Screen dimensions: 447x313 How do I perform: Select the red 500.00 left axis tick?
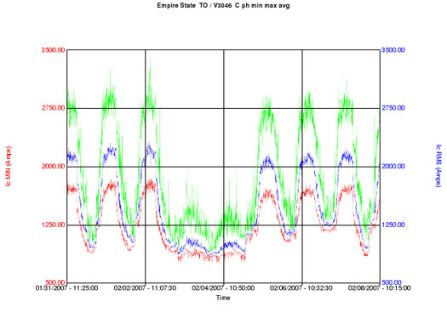[x=54, y=282]
